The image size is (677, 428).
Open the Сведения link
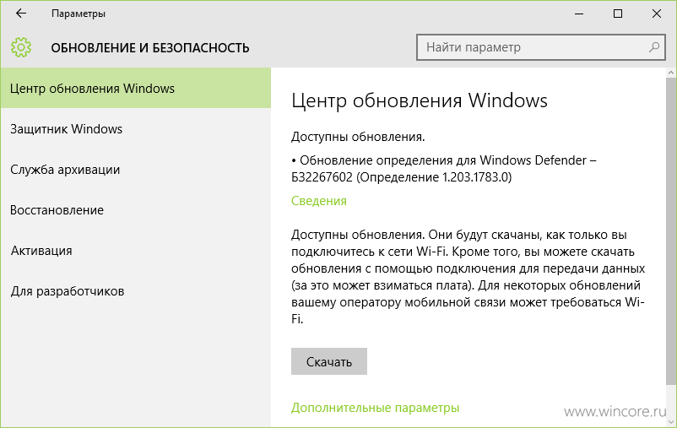coord(318,201)
